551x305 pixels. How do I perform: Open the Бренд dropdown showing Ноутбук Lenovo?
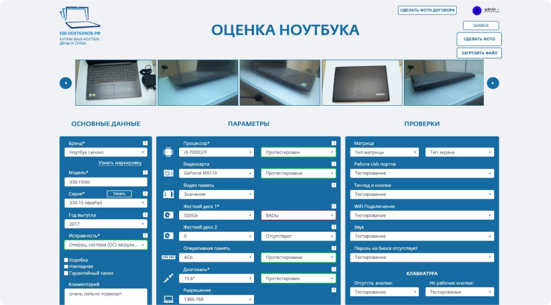click(x=105, y=153)
